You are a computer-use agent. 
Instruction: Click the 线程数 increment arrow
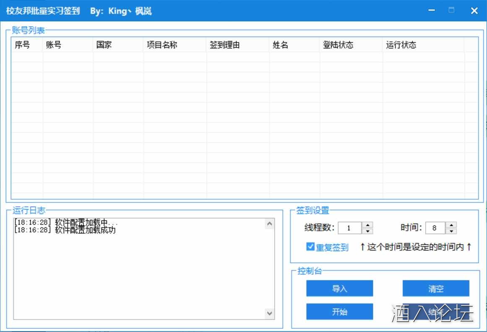(x=367, y=225)
